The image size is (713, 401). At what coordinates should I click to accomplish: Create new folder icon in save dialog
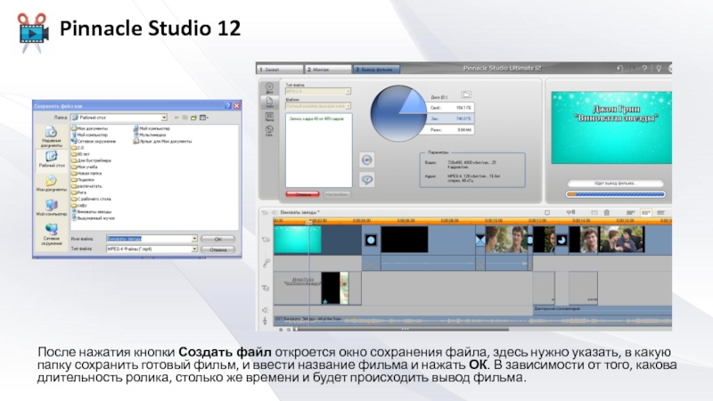pyautogui.click(x=193, y=118)
